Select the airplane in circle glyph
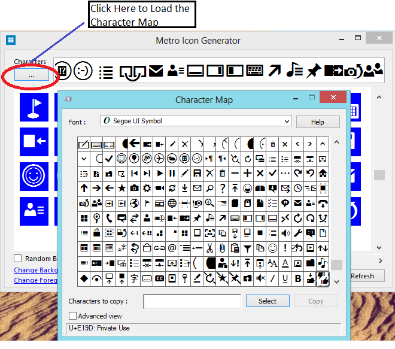The height and width of the screenshot is (349, 395). (x=159, y=159)
